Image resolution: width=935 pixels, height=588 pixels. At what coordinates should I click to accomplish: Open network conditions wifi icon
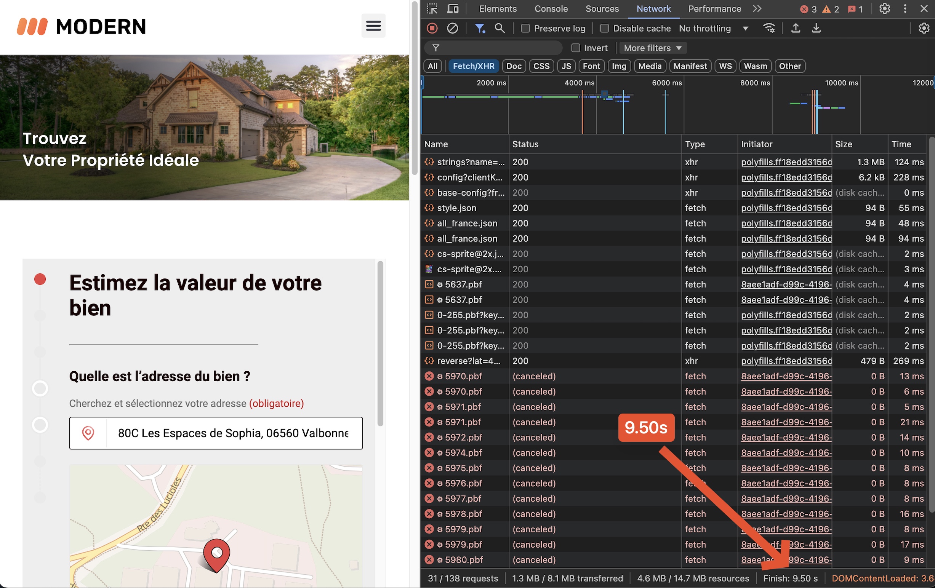click(769, 28)
